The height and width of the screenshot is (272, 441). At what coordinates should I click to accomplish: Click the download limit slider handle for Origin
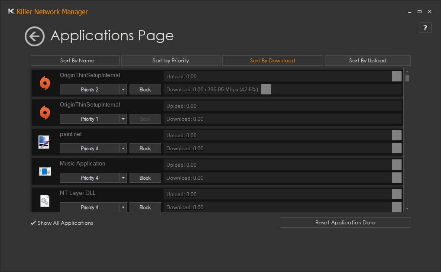[266, 90]
